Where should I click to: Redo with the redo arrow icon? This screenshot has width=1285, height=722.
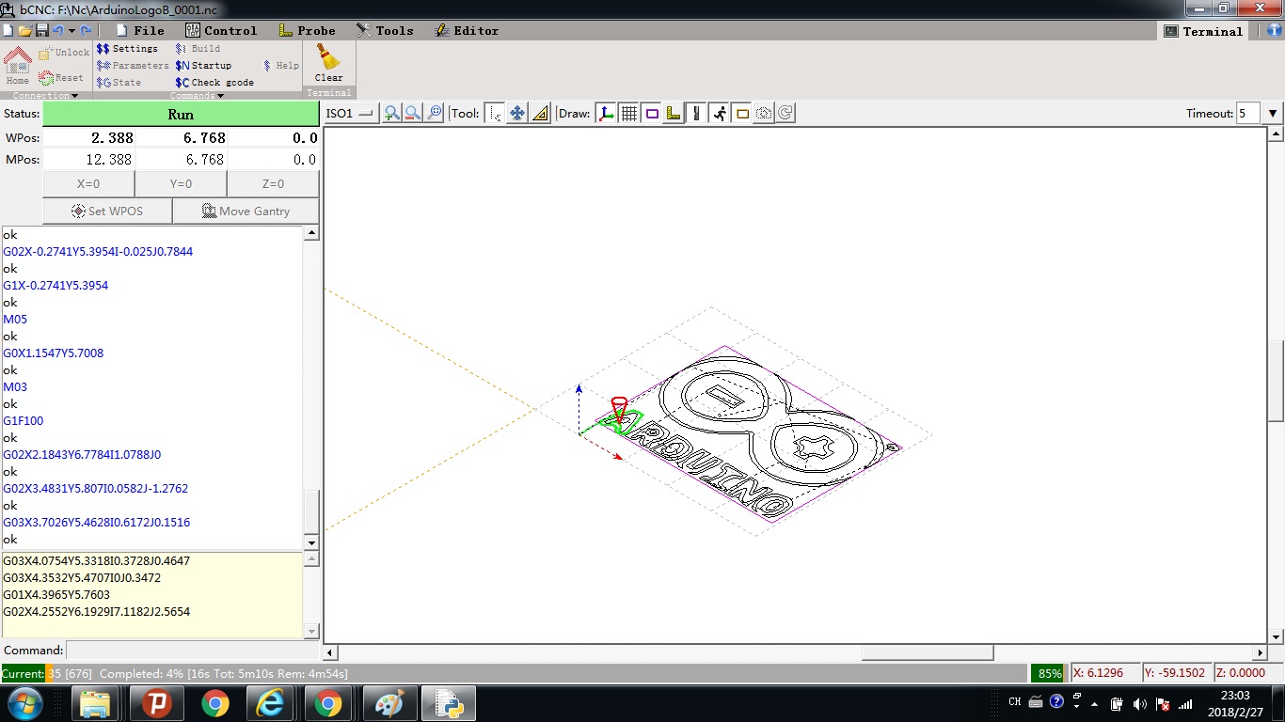[x=87, y=31]
